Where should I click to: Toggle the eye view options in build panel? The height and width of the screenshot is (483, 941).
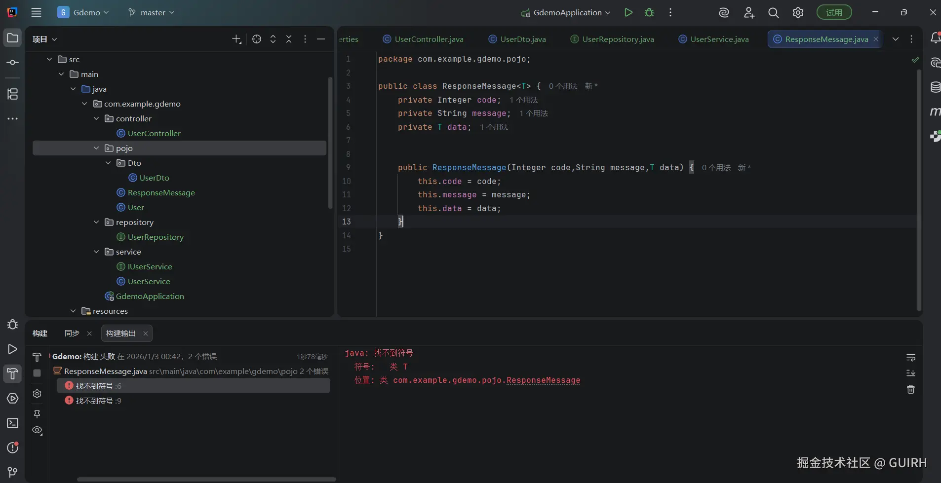coord(37,430)
